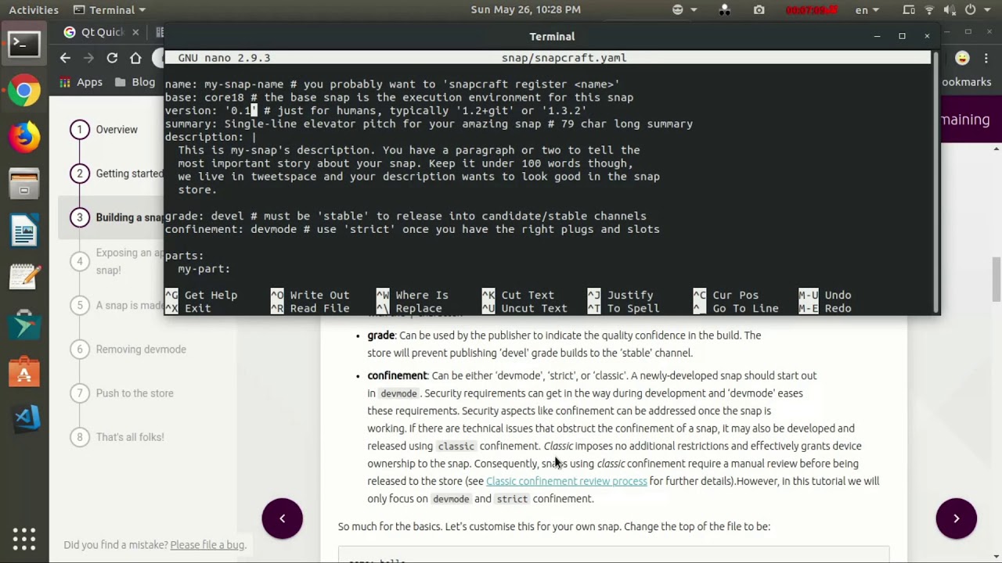This screenshot has height=563, width=1002.
Task: Open the Apps shortcut in bookmarks bar
Action: pyautogui.click(x=81, y=82)
